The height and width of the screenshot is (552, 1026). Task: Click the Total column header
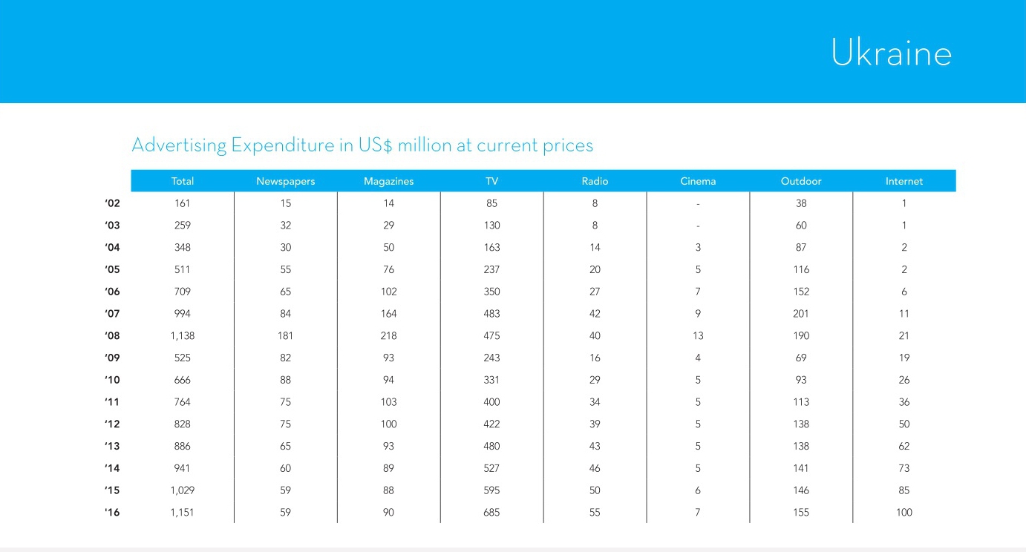183,181
